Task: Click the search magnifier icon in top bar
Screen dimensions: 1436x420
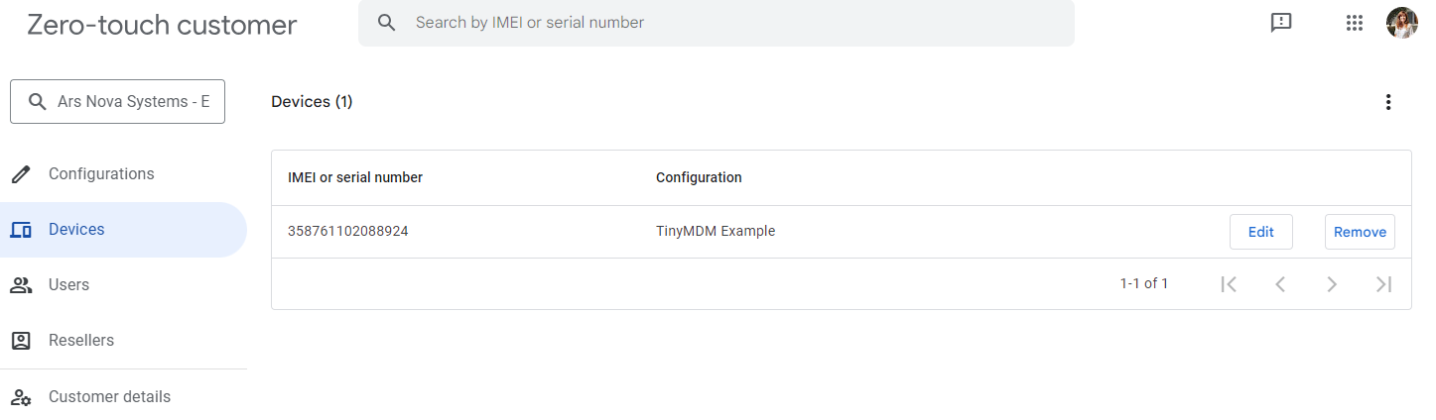Action: [x=387, y=23]
